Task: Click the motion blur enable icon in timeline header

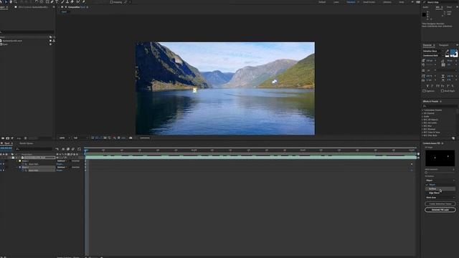Action: point(73,149)
